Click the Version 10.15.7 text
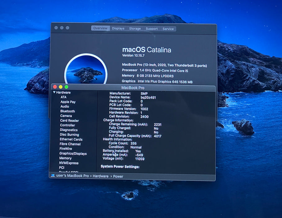This screenshot has height=218, width=282. 133,55
